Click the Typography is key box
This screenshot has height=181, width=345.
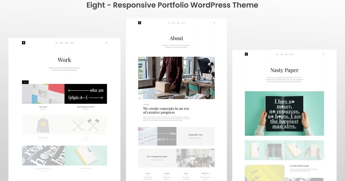point(195,136)
